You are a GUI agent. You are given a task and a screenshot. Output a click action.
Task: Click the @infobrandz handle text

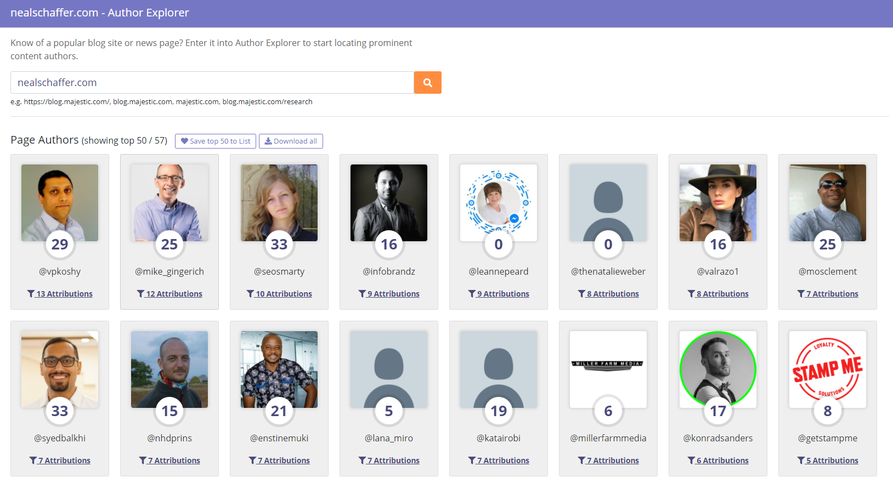coord(389,271)
